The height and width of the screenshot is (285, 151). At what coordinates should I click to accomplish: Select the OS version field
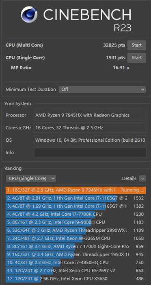(x=90, y=140)
